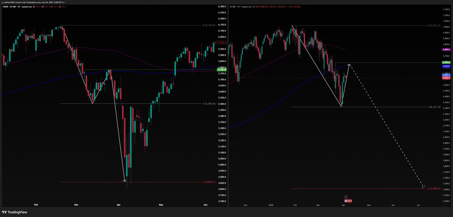Click 'Mar' on the left chart time axis
The height and width of the screenshot is (217, 453).
pyautogui.click(x=77, y=205)
